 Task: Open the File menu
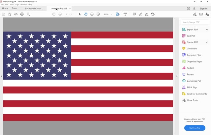[x=2, y=5]
